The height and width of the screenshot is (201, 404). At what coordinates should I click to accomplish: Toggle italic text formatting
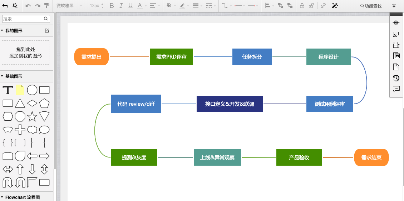click(x=121, y=6)
